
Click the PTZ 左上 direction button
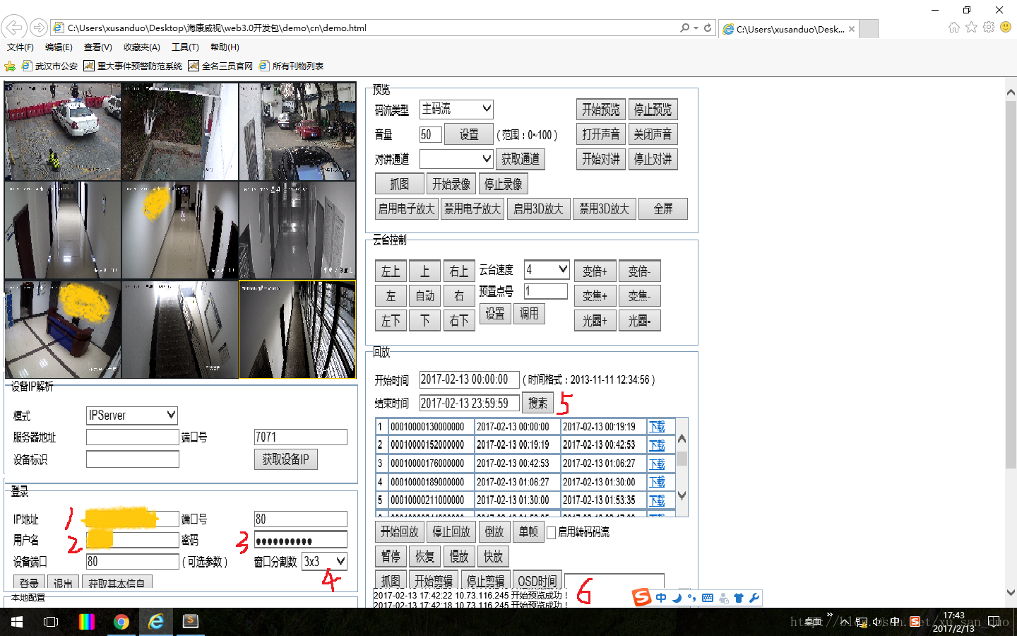click(391, 271)
